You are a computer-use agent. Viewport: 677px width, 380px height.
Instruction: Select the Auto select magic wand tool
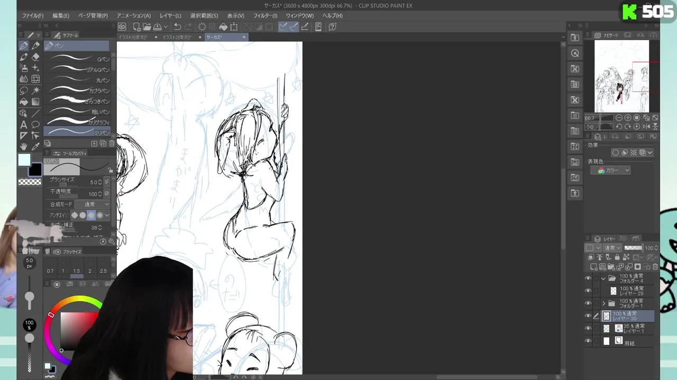click(x=35, y=90)
